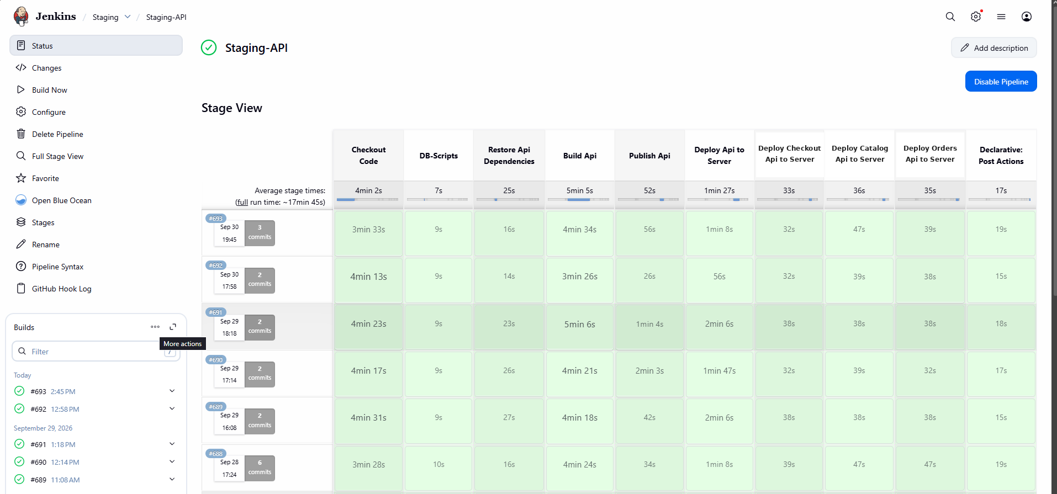
Task: Open the header hamburger menu icon
Action: (1001, 17)
